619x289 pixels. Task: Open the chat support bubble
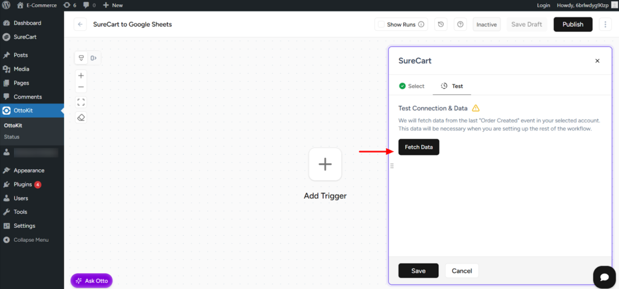603,276
